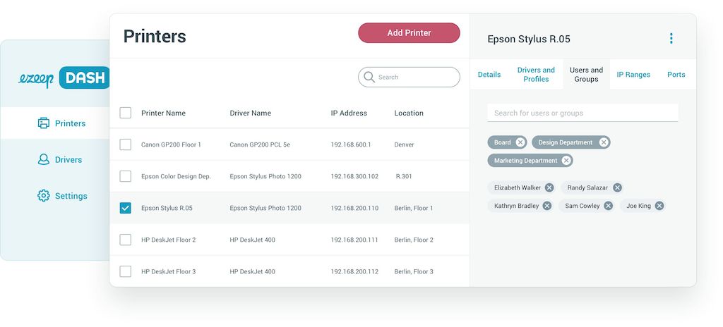
Task: Click the Settings gear icon in the sidebar
Action: [x=43, y=196]
